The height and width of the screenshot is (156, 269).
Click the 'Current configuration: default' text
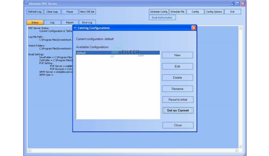(95, 39)
